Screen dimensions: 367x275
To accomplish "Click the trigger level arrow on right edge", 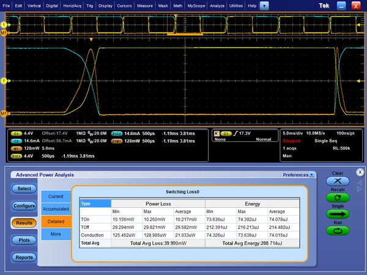I will (359, 80).
